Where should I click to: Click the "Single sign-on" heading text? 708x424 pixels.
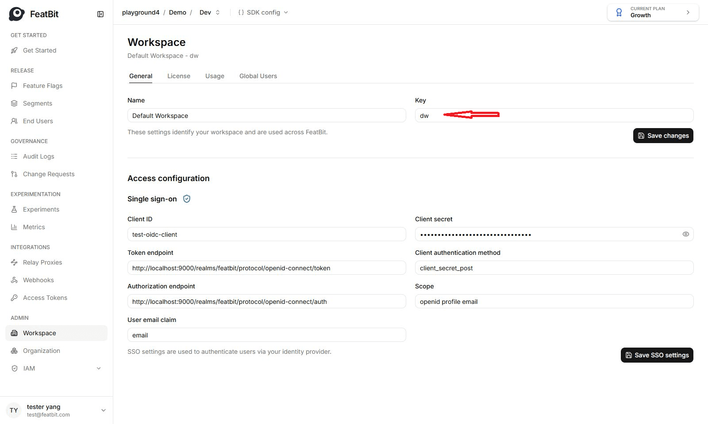(152, 199)
